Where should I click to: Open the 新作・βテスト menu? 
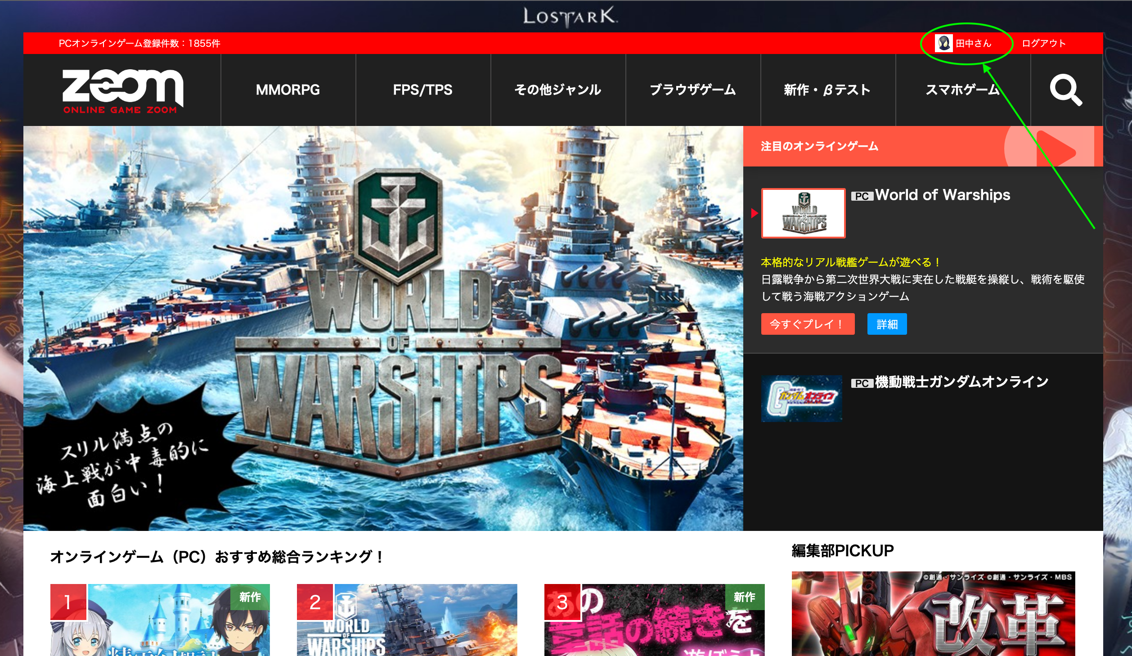coord(828,90)
